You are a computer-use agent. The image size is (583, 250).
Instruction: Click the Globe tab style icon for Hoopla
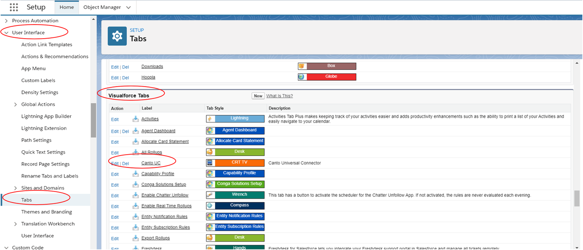coord(301,77)
